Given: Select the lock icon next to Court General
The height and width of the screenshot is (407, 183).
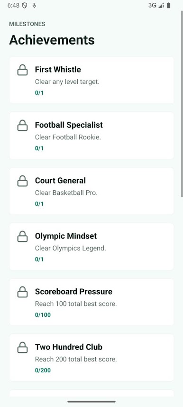Looking at the screenshot, I should 22,181.
